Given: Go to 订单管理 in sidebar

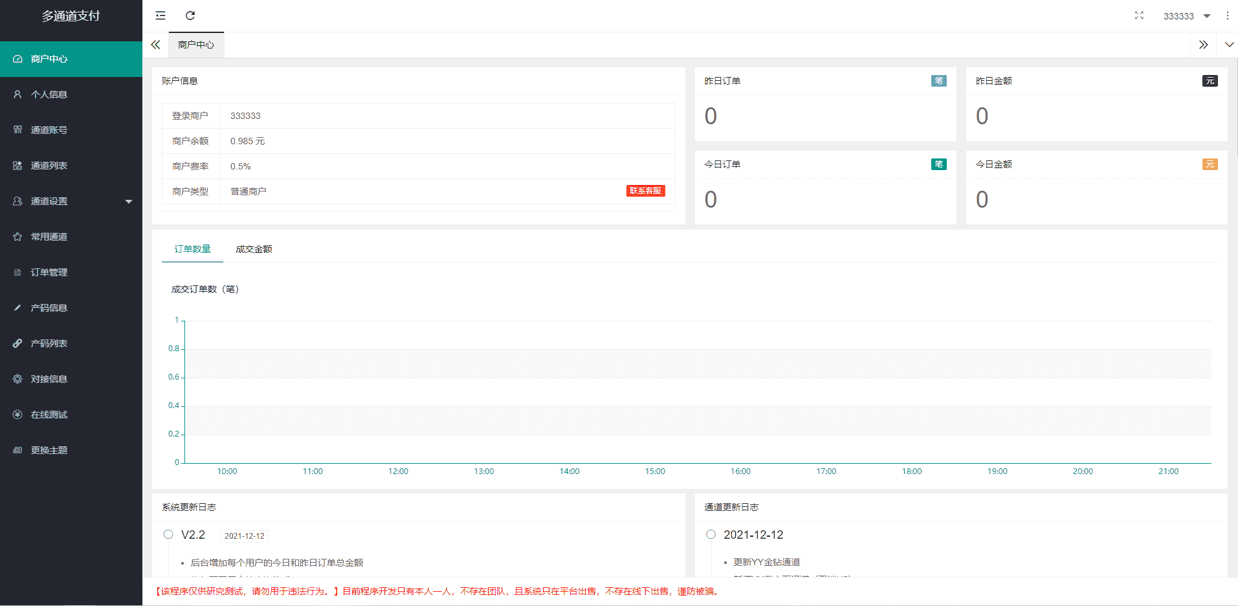Looking at the screenshot, I should [49, 272].
